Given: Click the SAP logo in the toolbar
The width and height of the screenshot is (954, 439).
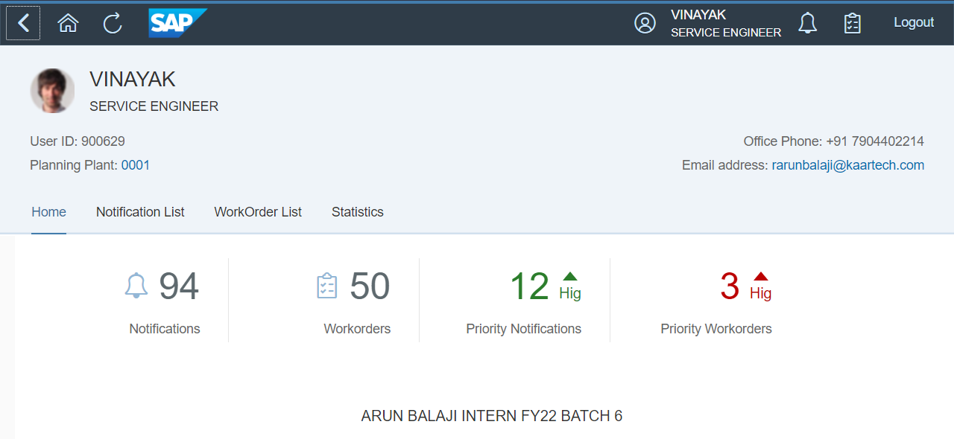Looking at the screenshot, I should [x=177, y=22].
